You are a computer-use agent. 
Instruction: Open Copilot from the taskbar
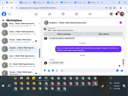[x=15, y=78]
